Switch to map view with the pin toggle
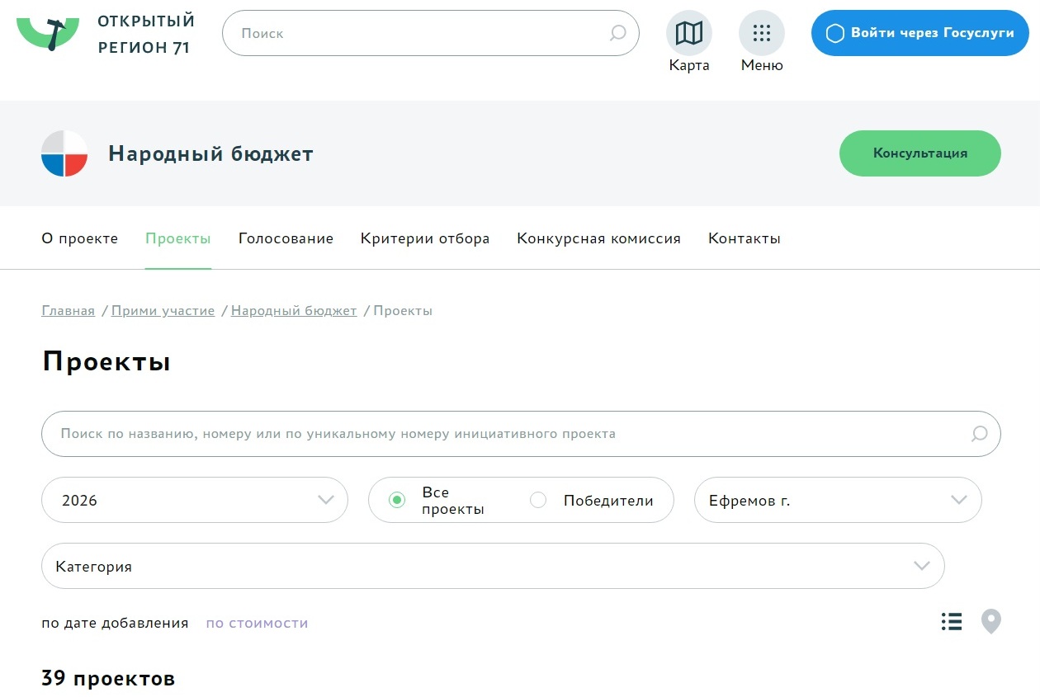The height and width of the screenshot is (697, 1040). [x=990, y=621]
